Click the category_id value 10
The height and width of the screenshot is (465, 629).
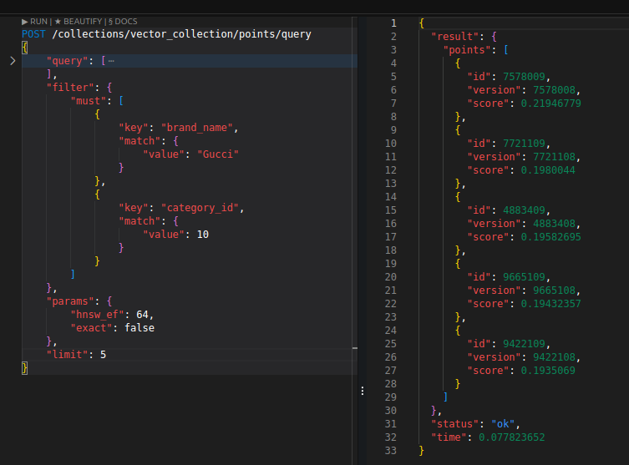coord(203,235)
